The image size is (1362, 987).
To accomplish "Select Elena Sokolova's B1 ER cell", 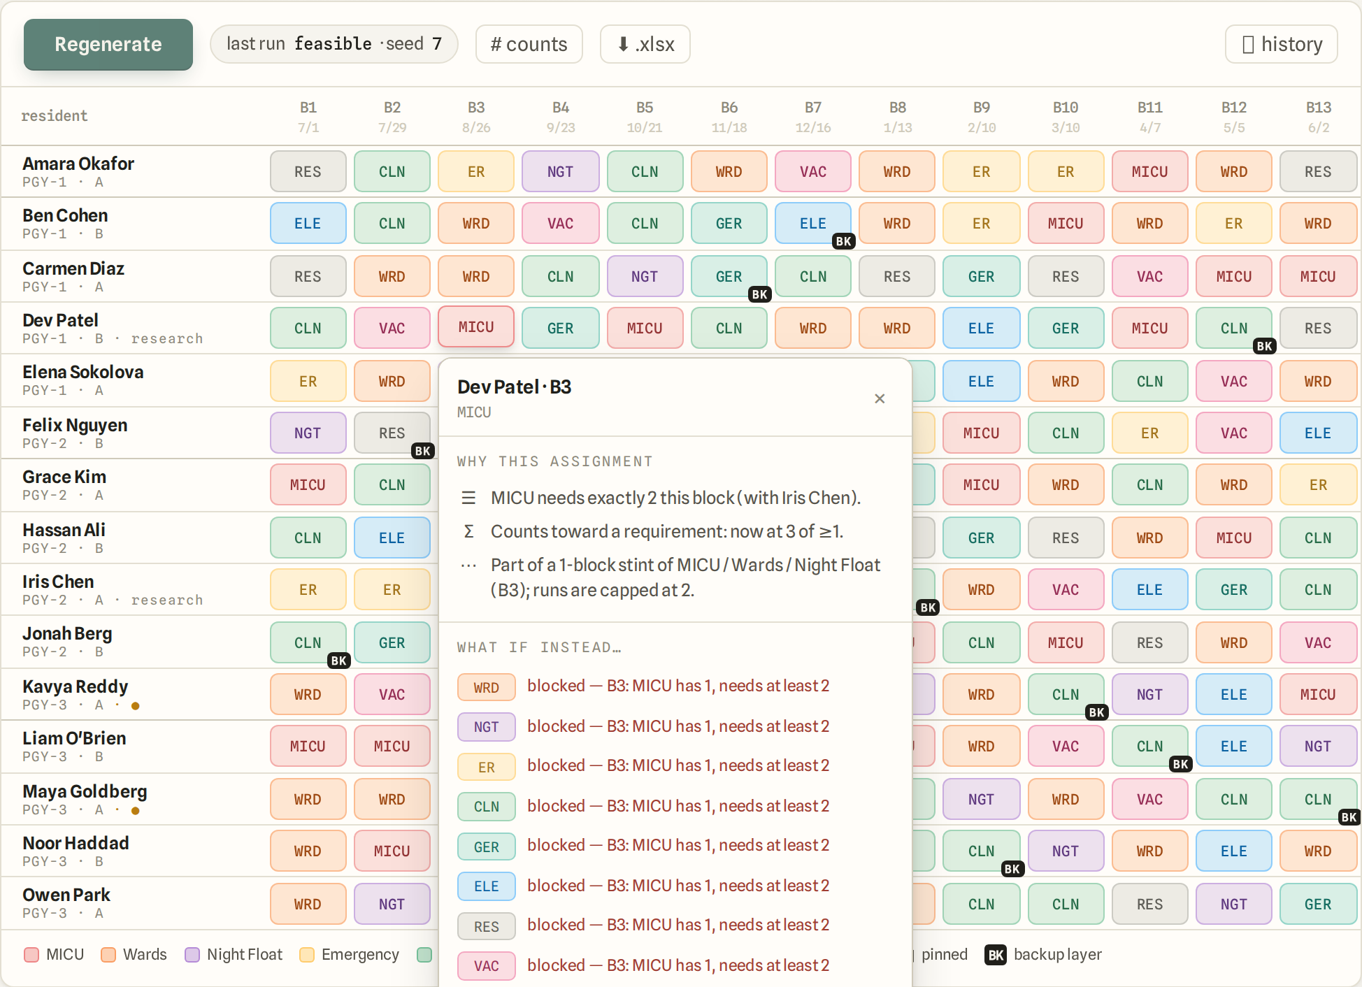I will (308, 381).
